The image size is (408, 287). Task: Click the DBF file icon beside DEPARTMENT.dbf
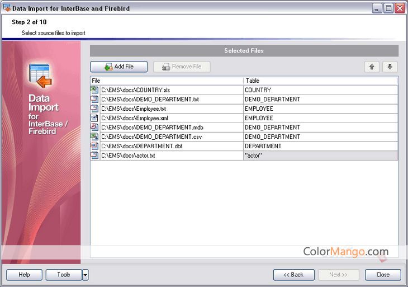94,146
